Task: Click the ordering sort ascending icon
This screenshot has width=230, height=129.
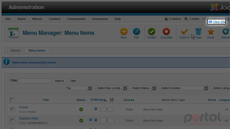Action: tap(105, 100)
